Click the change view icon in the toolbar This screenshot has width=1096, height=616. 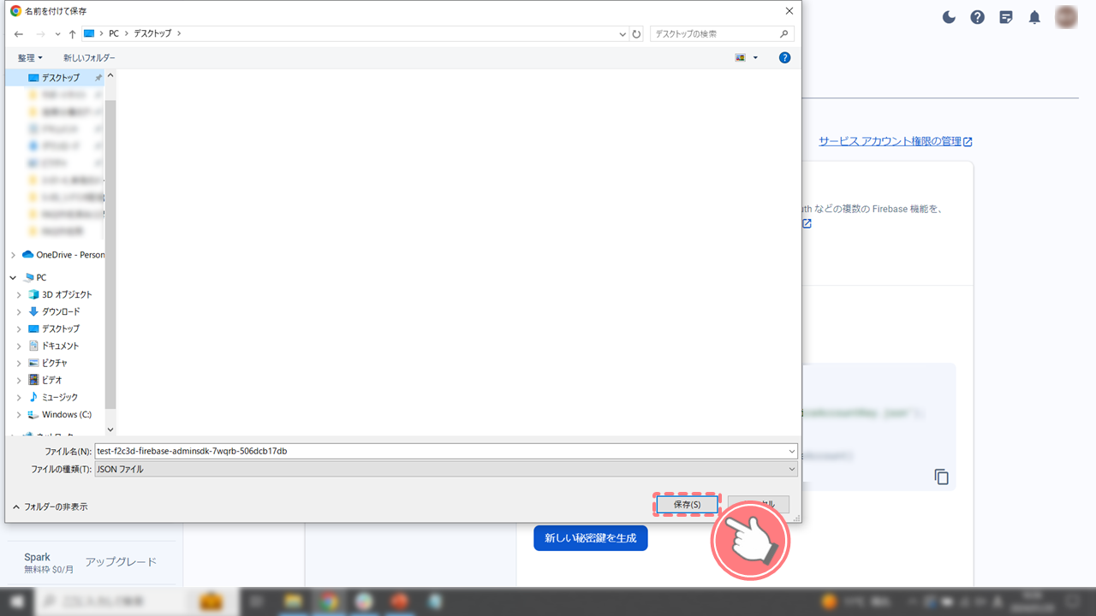click(741, 57)
